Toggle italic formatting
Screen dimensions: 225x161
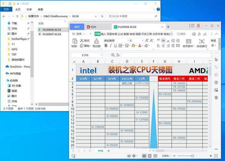click(x=111, y=46)
